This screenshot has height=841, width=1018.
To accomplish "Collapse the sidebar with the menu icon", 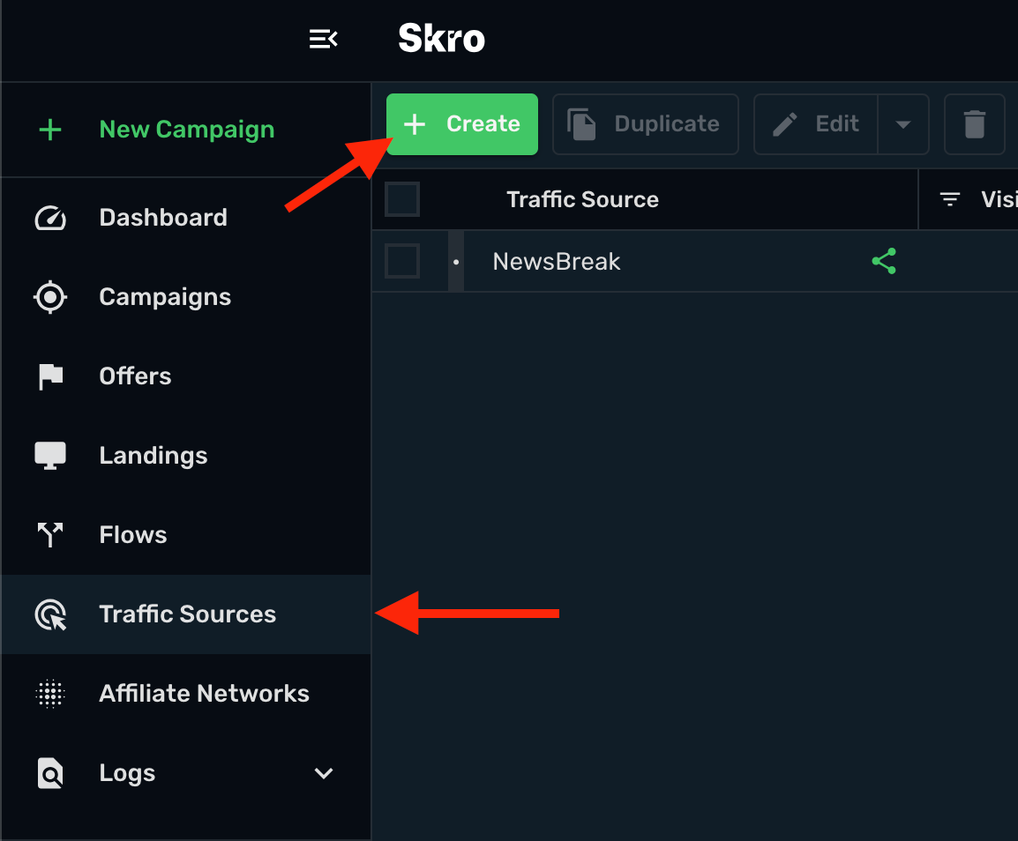I will (324, 39).
